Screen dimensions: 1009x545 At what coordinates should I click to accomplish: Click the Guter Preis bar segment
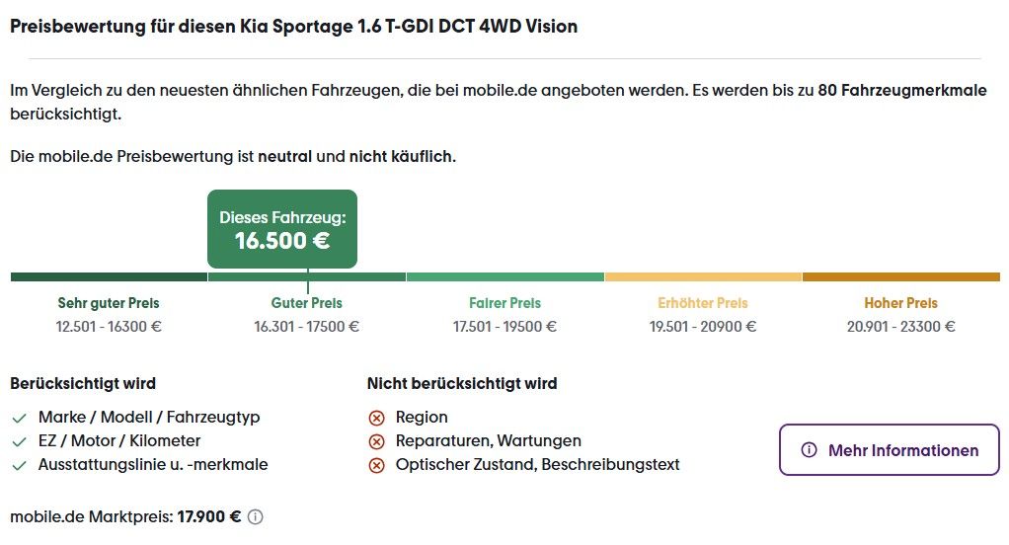coord(307,277)
